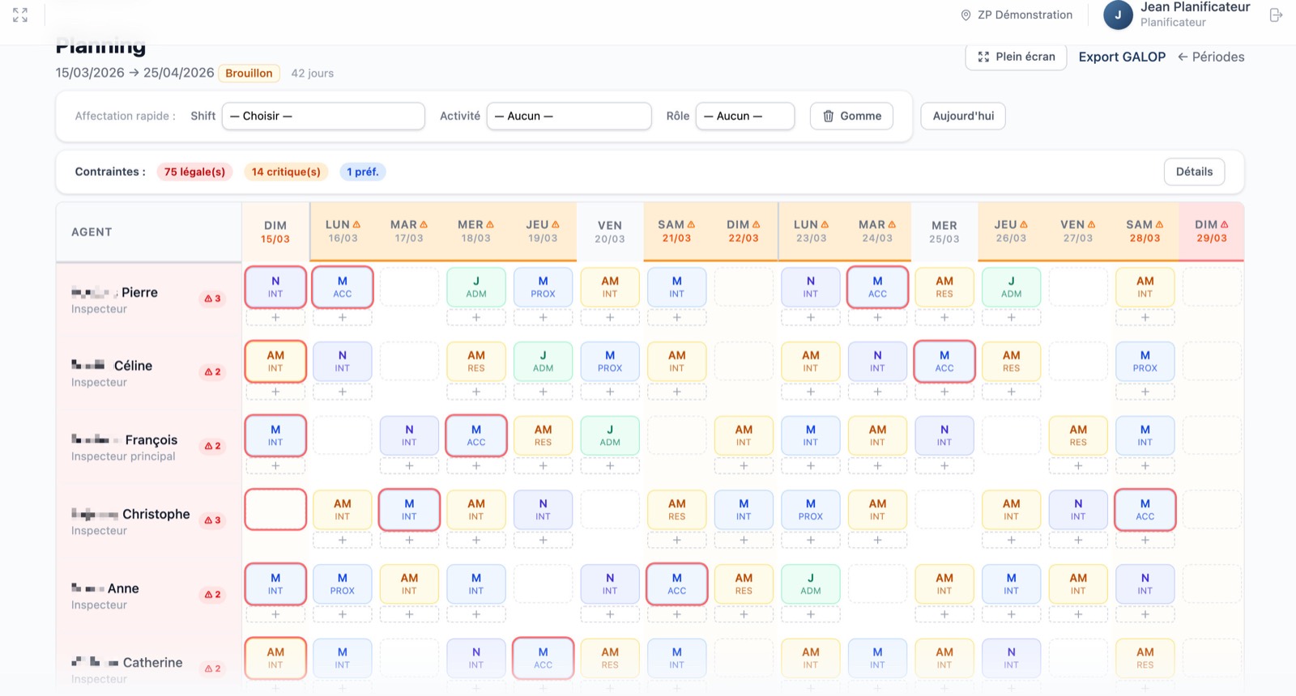Click the warning triangle on SAM 21/03 header

691,225
